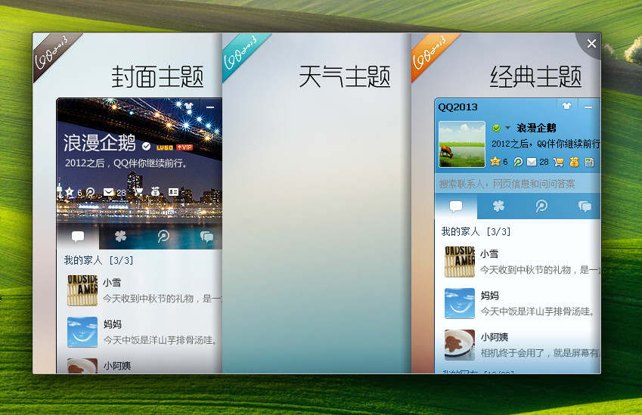Click QQ2013 title text in classic theme
Image resolution: width=642 pixels, height=415 pixels.
(457, 107)
